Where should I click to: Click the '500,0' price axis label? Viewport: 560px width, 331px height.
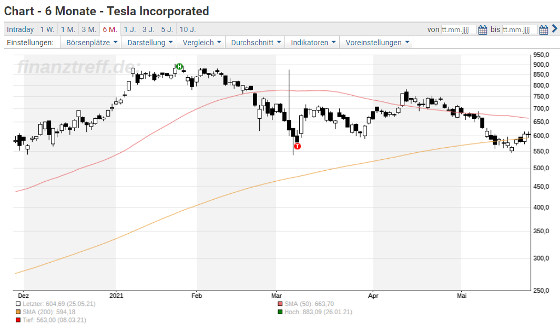[x=541, y=168]
